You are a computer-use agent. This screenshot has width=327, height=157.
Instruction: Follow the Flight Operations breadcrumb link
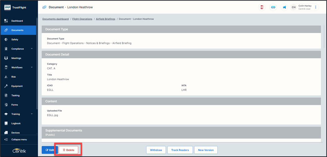point(82,19)
